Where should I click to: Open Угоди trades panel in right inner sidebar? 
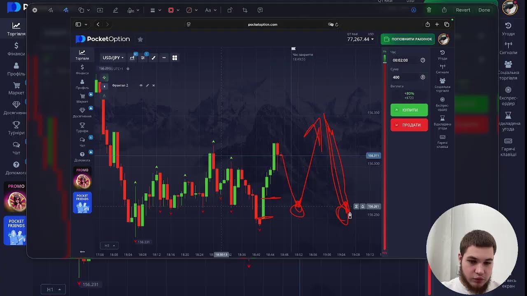coord(443,55)
